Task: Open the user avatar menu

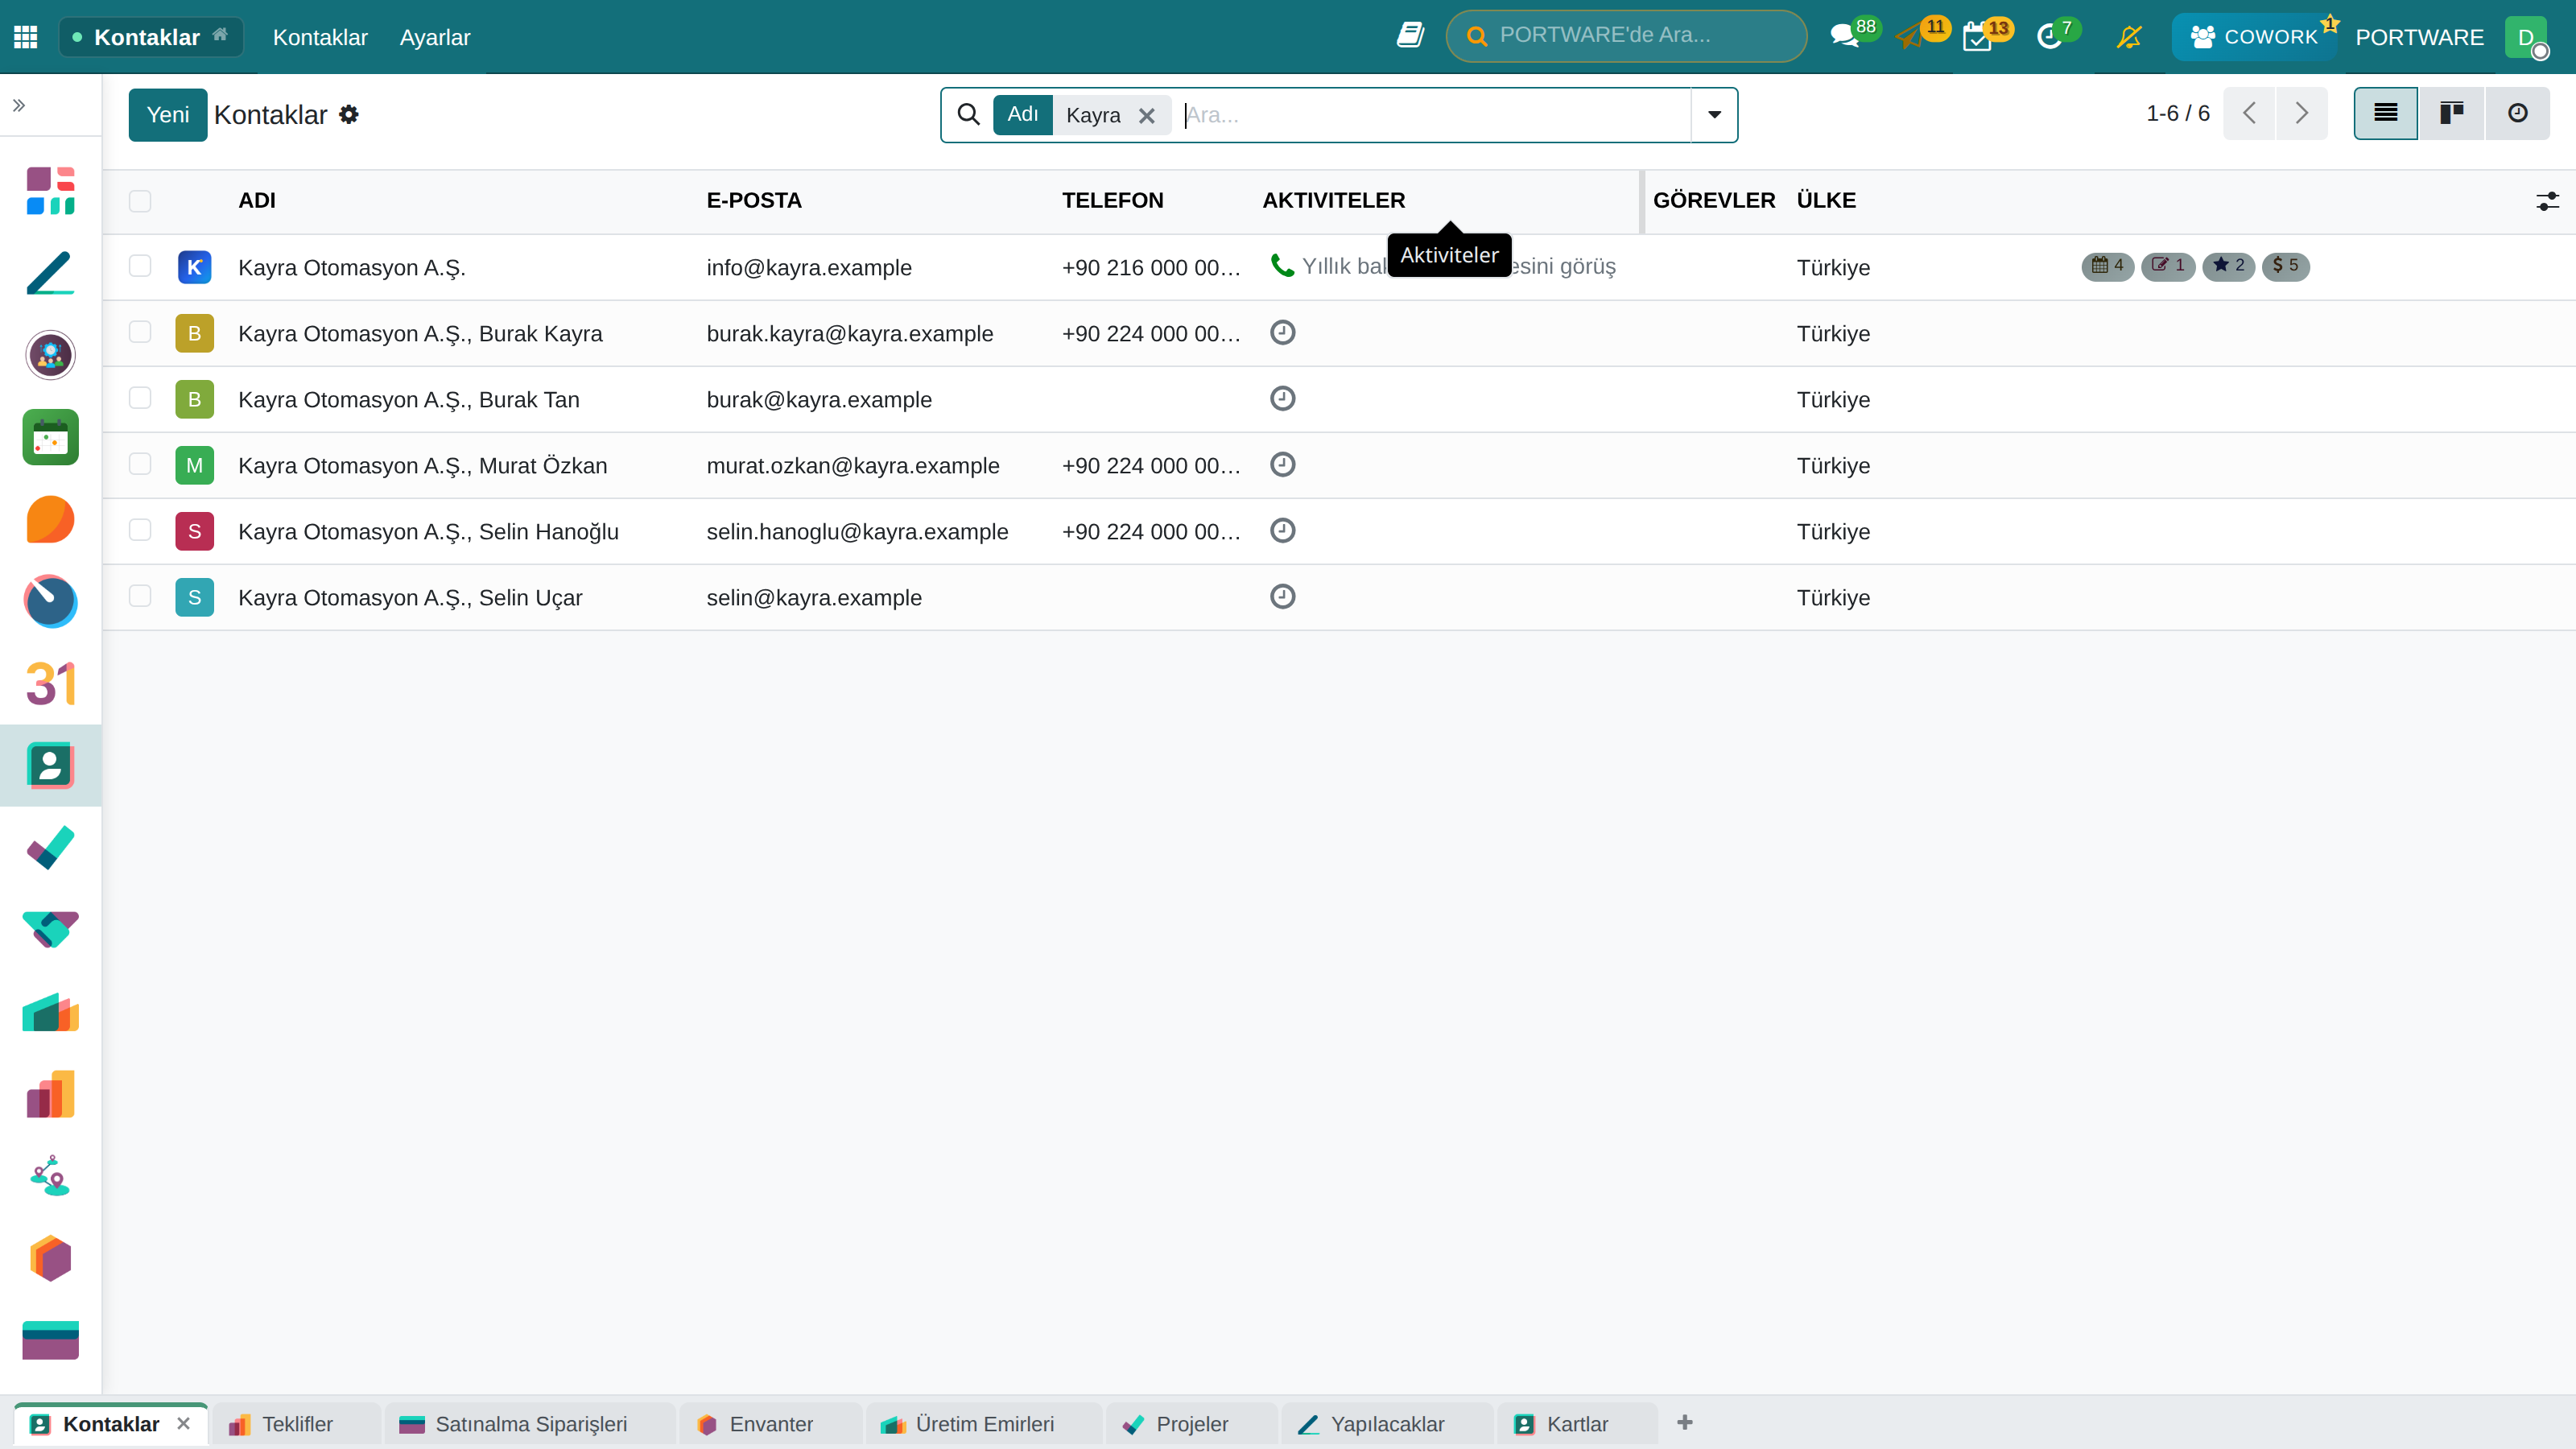Action: tap(2527, 37)
